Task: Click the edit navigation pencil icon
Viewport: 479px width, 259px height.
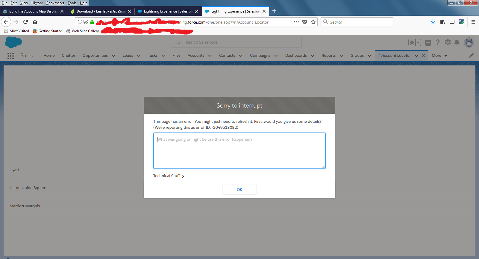Action: coord(472,56)
